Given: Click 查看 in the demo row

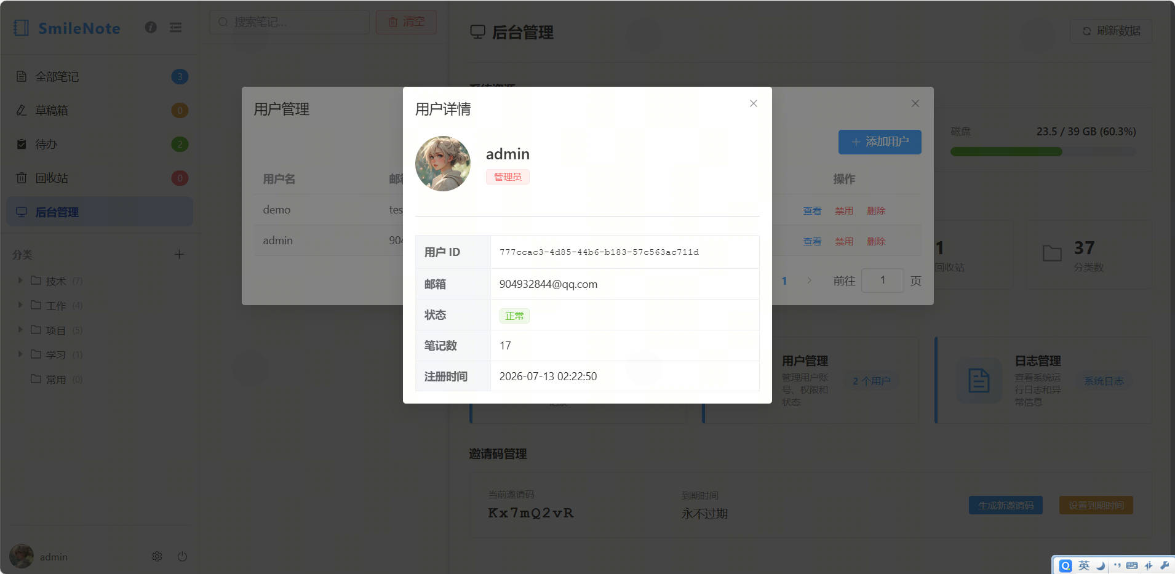Looking at the screenshot, I should click(812, 210).
